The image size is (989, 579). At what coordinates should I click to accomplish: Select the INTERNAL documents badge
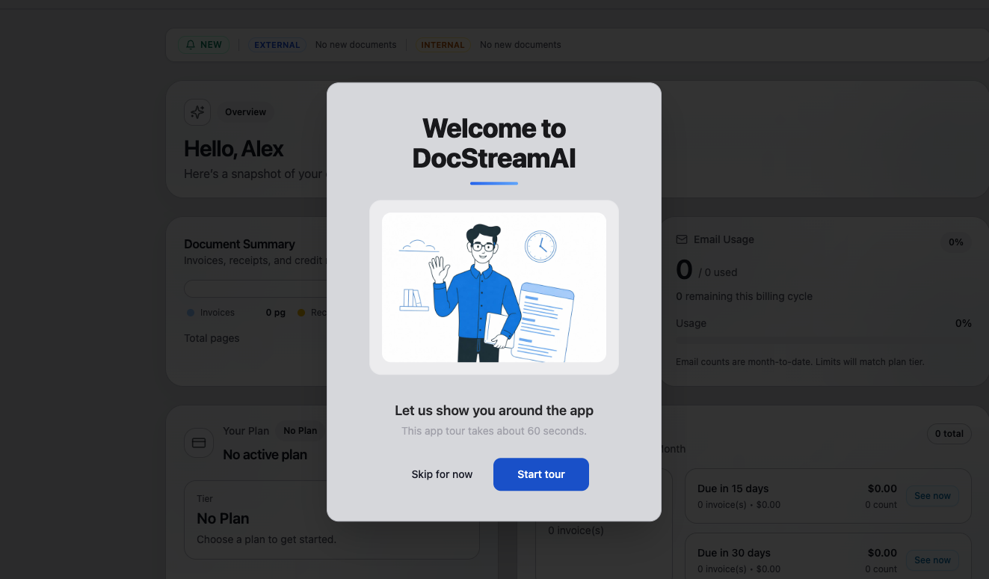pos(443,45)
